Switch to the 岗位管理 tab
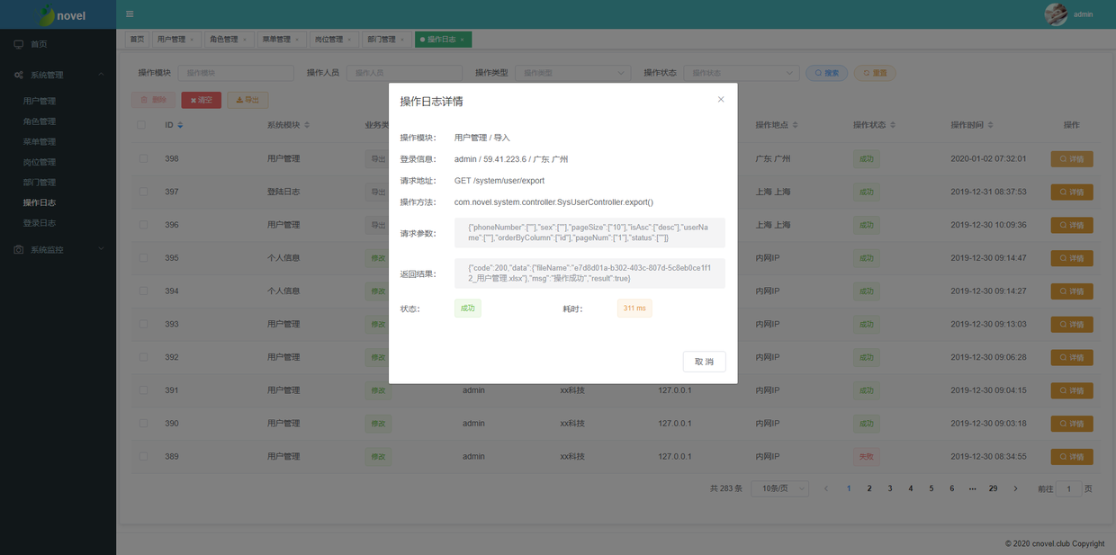Screen dimensions: 1116x555 (x=332, y=40)
